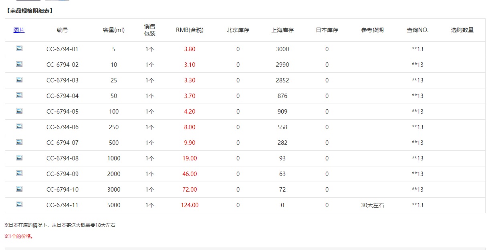Click the image icon for CC-6794-01
Image resolution: width=488 pixels, height=250 pixels.
[19, 49]
